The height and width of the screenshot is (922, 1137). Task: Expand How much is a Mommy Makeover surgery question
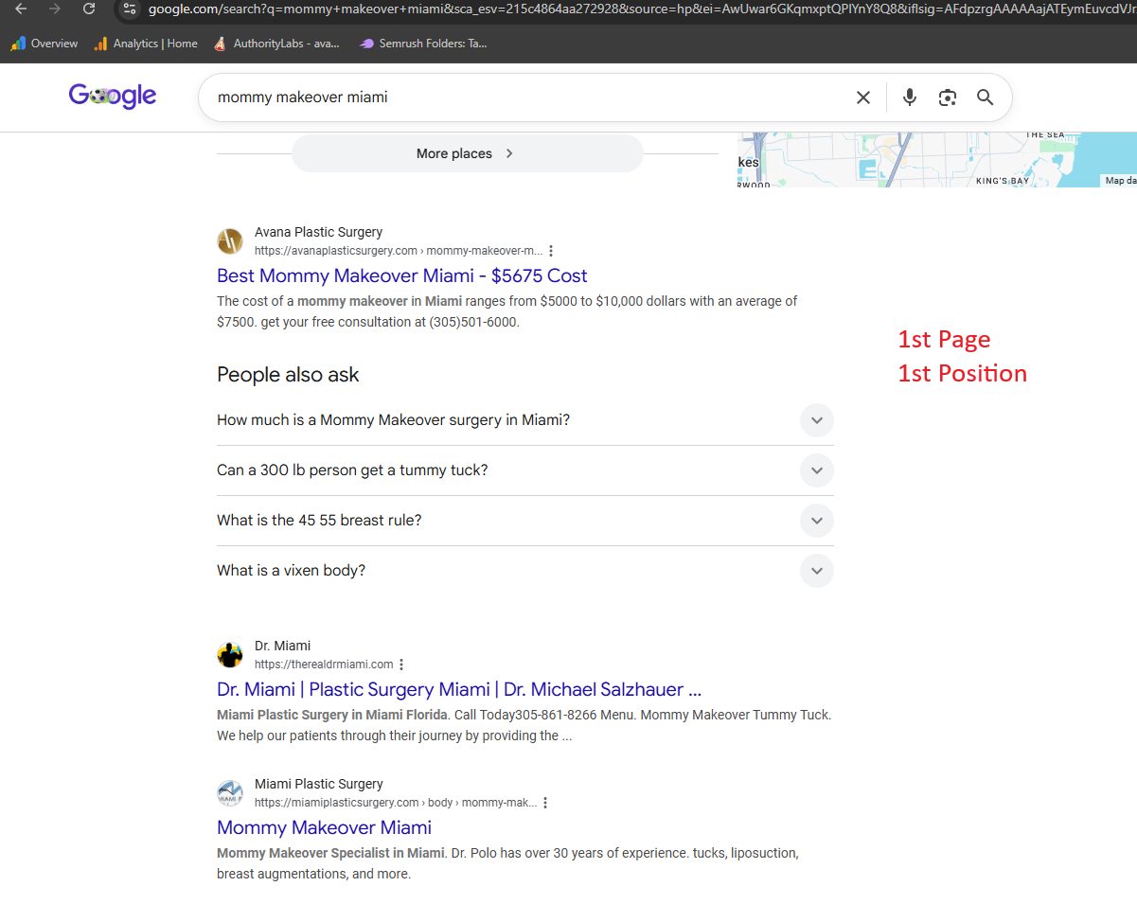coord(525,420)
